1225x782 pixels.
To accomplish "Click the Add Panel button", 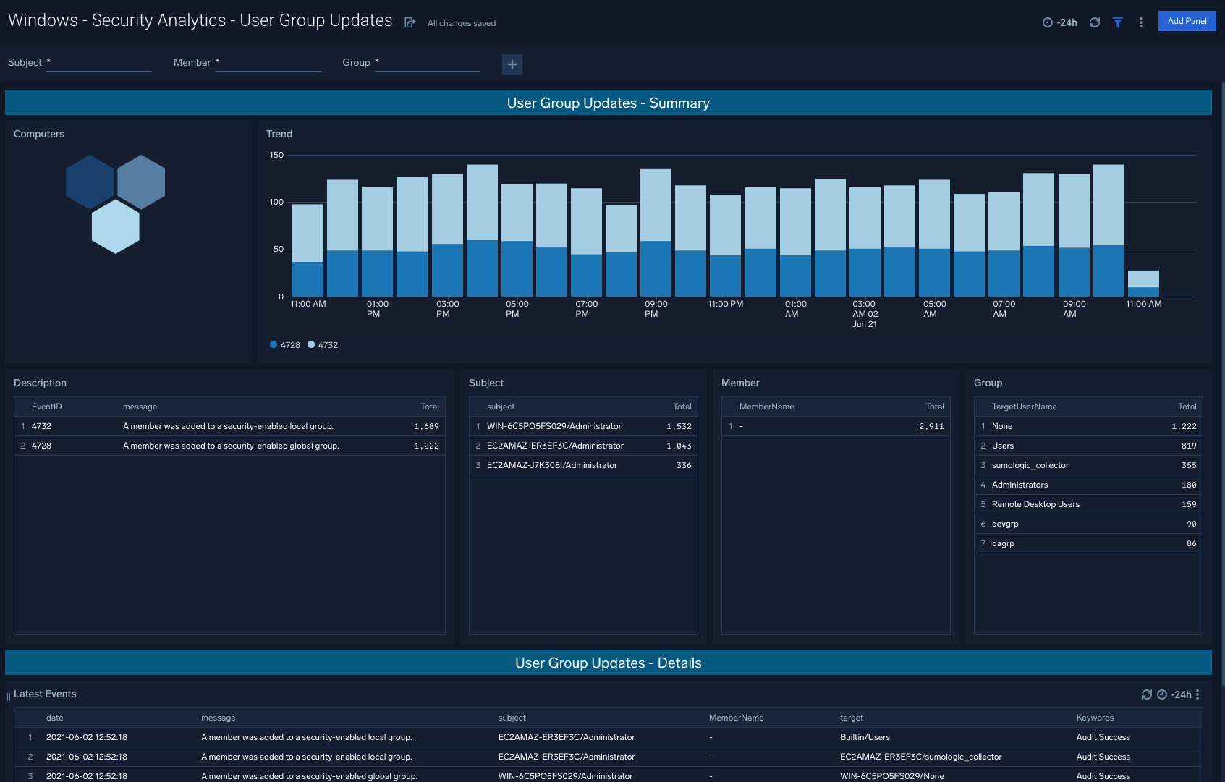I will click(x=1187, y=21).
